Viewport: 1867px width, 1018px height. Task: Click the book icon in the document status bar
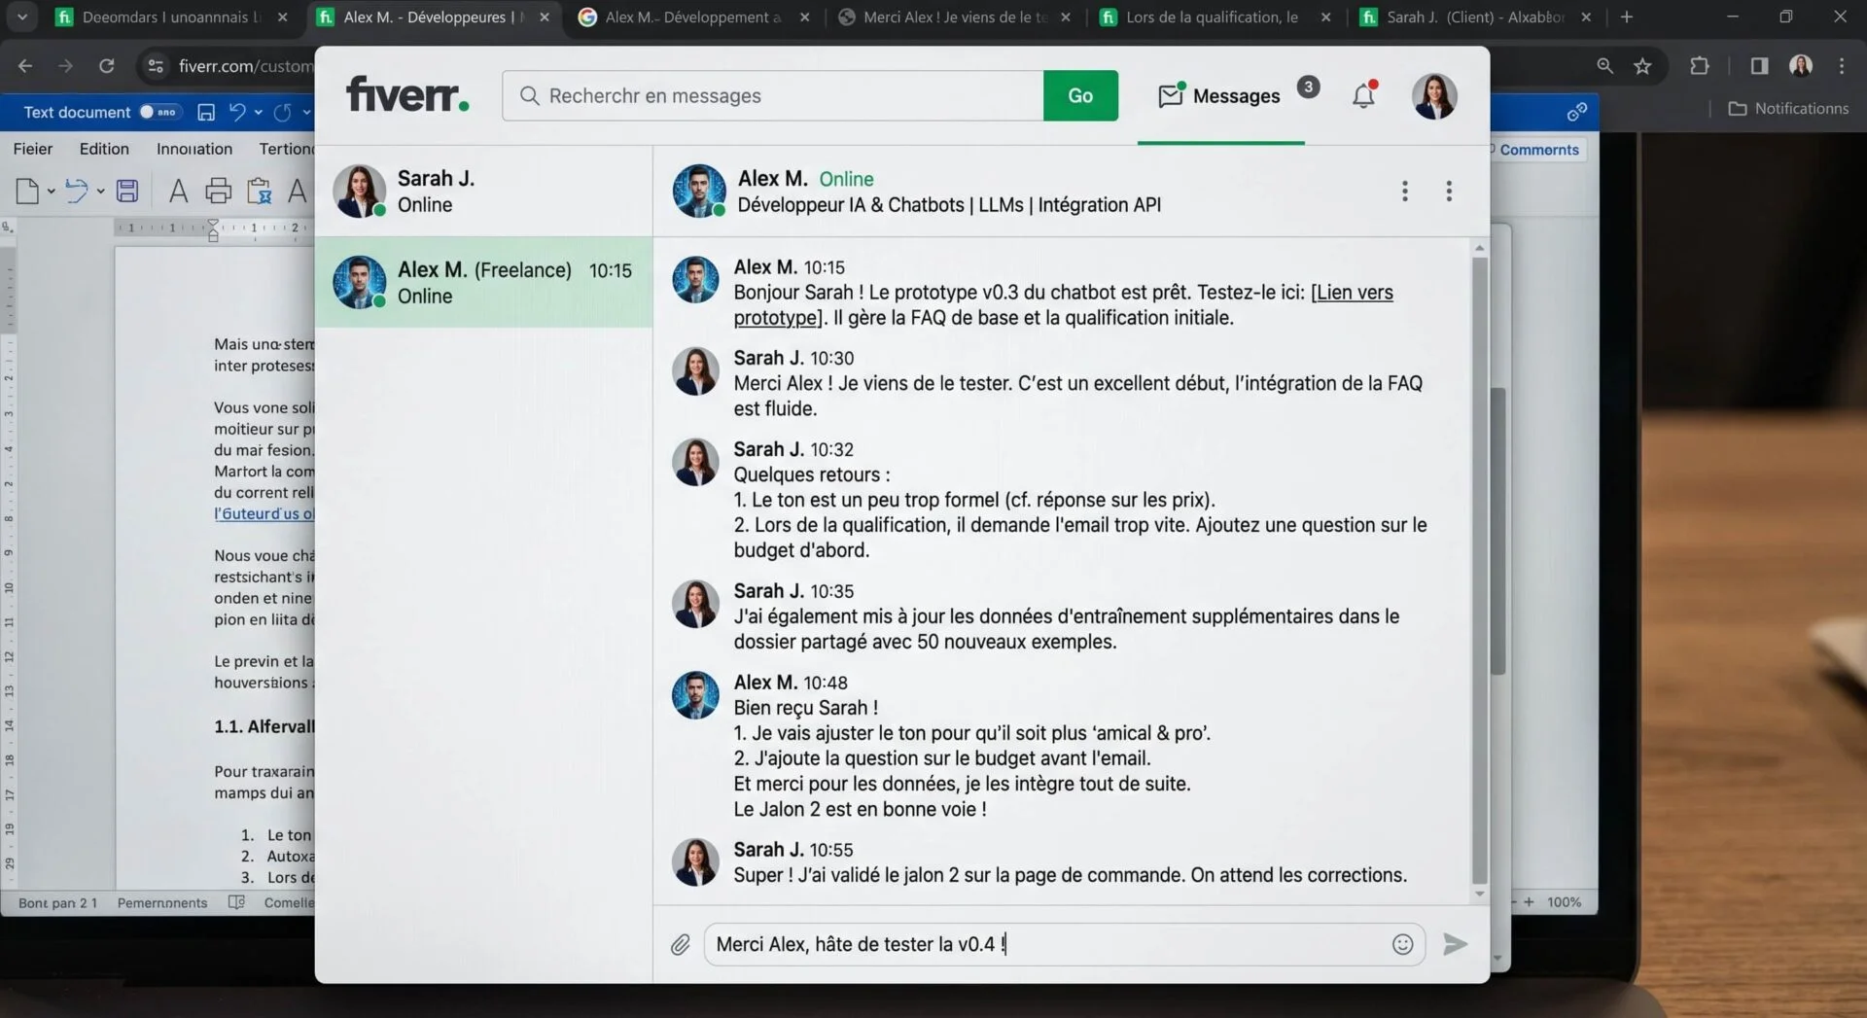tap(236, 902)
